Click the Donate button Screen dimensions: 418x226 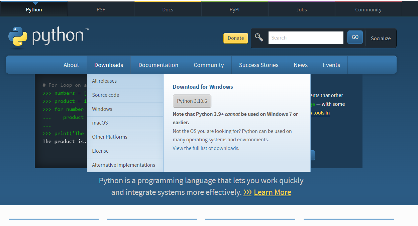click(x=236, y=38)
